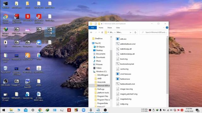Open the File tab in Explorer
Screen dimensions: 202x113
point(92,28)
